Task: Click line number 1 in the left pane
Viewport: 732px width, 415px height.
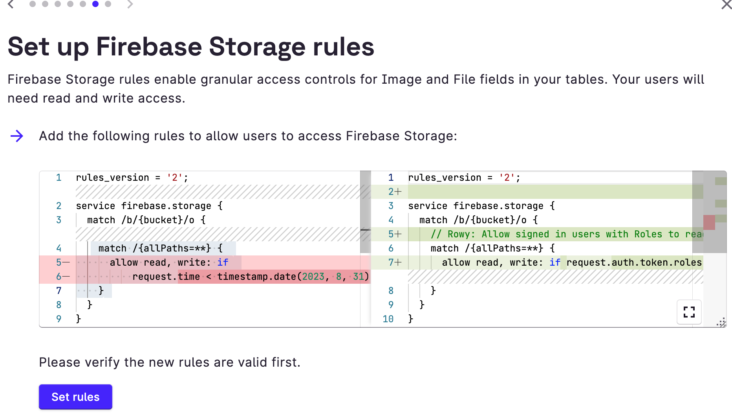Action: pyautogui.click(x=59, y=177)
